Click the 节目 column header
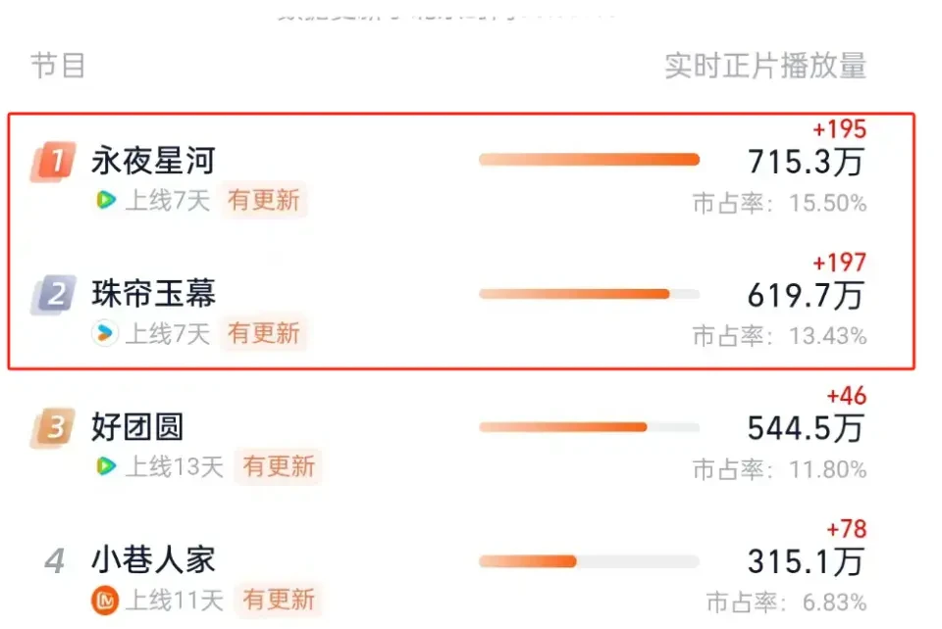Image resolution: width=942 pixels, height=629 pixels. [x=58, y=66]
